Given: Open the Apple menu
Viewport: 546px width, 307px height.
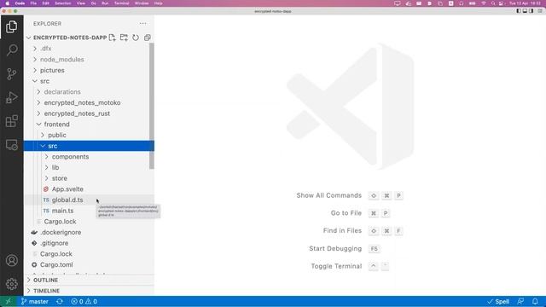Looking at the screenshot, I should [8, 3].
